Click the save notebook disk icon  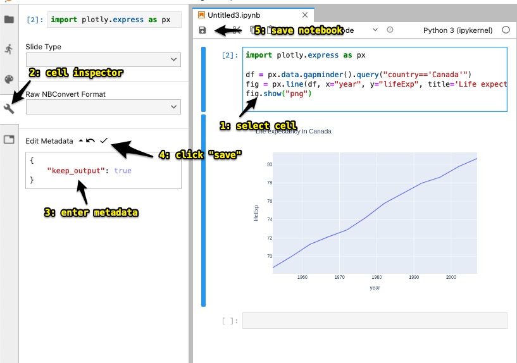202,30
